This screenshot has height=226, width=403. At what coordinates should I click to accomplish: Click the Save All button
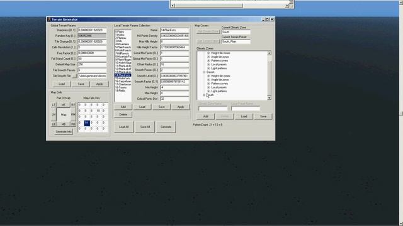(x=145, y=127)
